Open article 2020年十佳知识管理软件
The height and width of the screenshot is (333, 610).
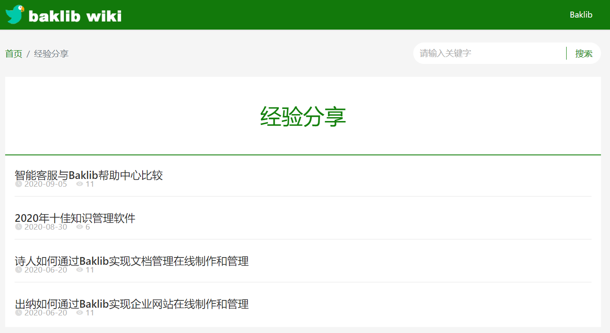coord(75,218)
